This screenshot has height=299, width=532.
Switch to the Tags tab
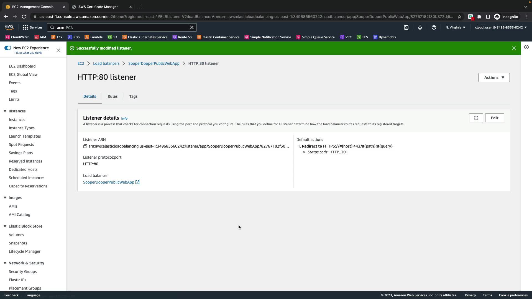133,96
